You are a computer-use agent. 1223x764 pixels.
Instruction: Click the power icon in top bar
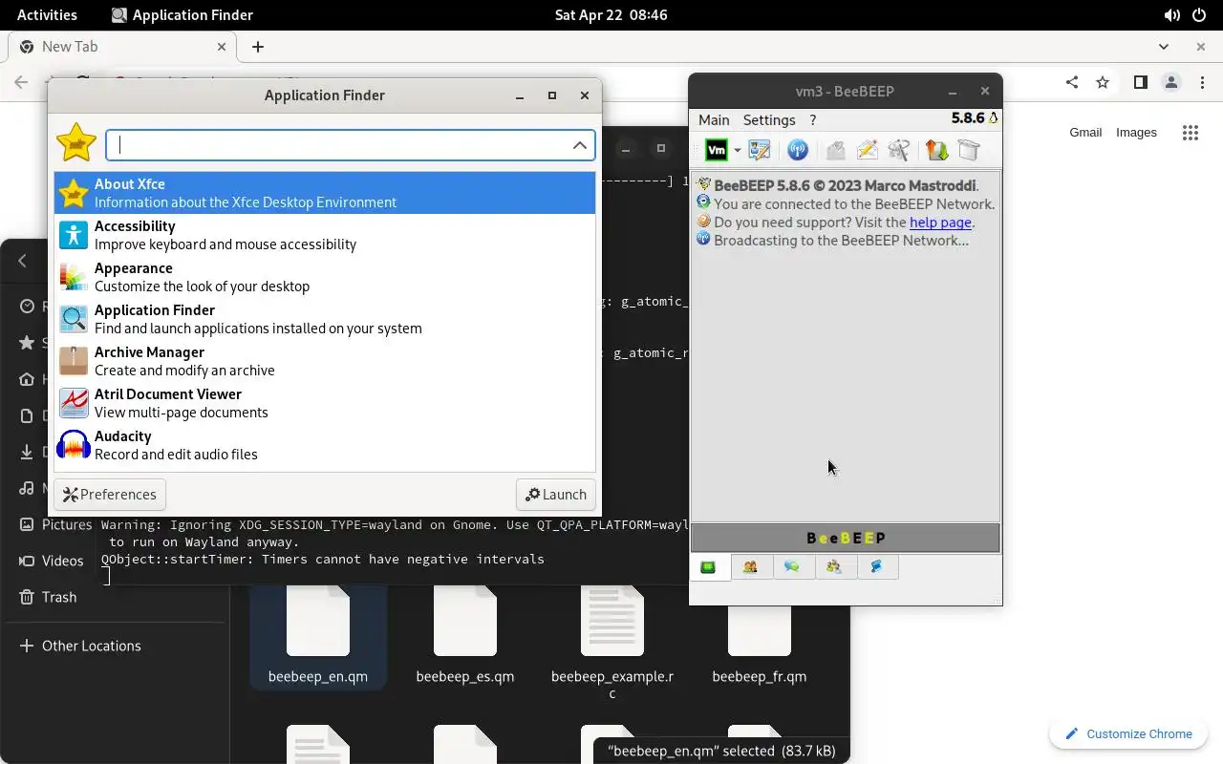click(1199, 15)
